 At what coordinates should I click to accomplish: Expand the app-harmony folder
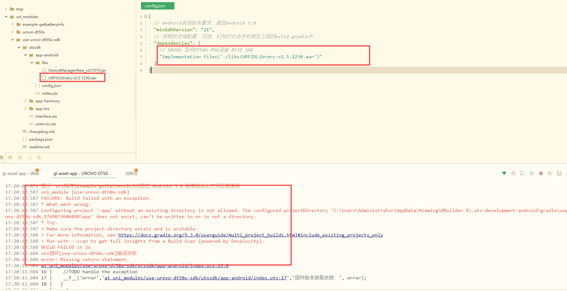[x=25, y=101]
